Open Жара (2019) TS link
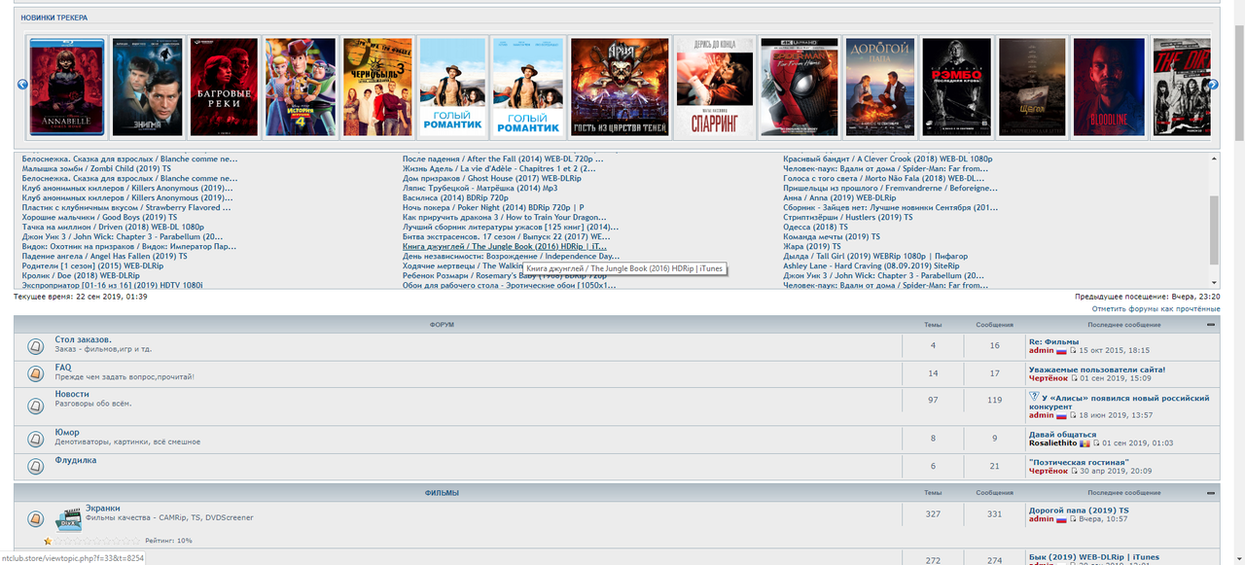1245x565 pixels. [812, 246]
